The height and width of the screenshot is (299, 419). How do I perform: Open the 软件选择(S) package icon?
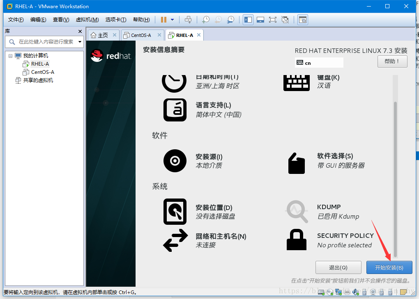tap(296, 163)
